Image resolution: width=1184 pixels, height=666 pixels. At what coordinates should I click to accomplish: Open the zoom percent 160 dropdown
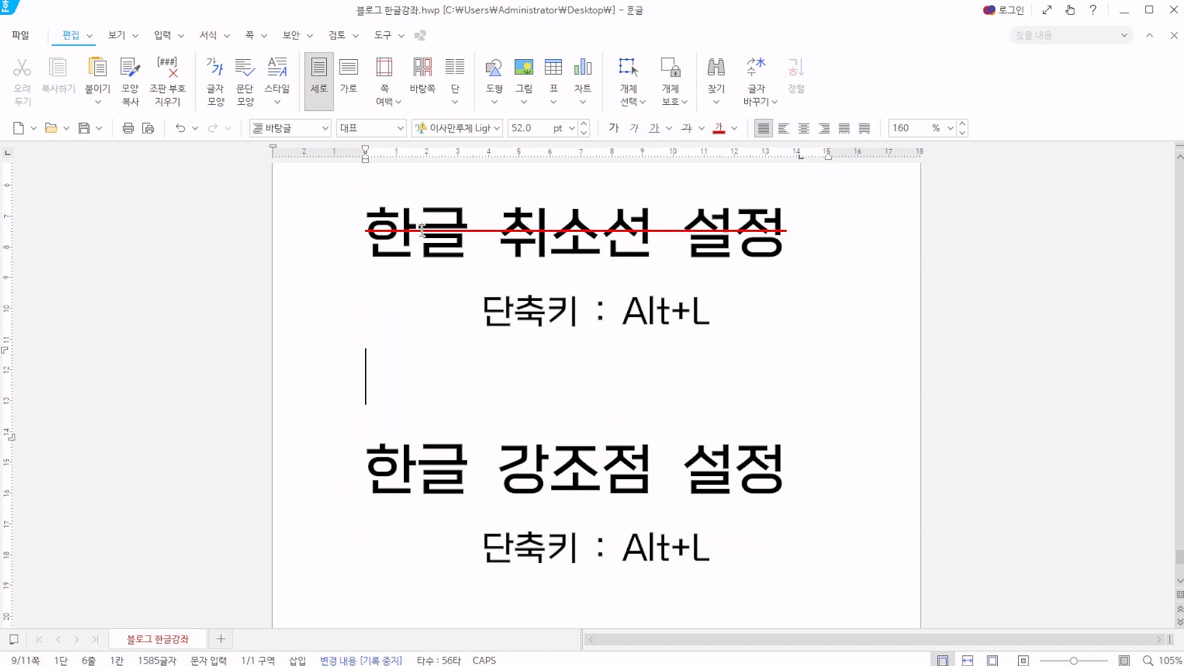click(950, 128)
